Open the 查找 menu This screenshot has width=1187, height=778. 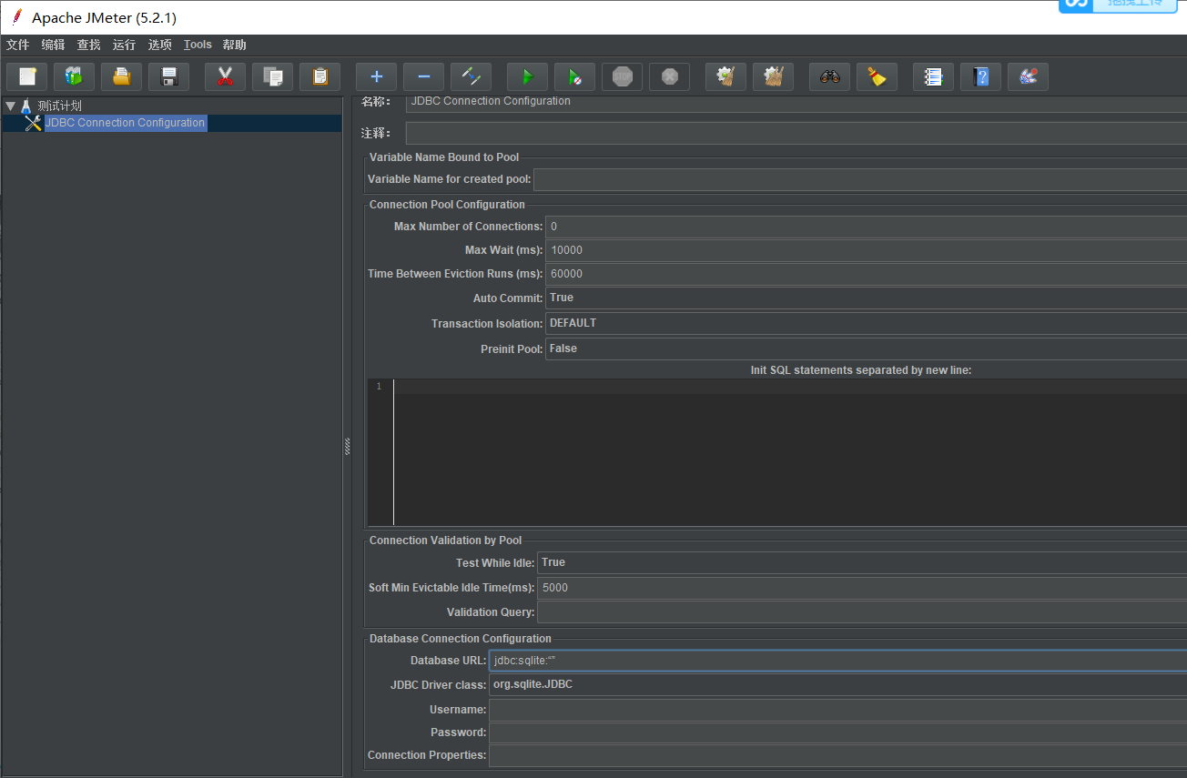[x=88, y=45]
